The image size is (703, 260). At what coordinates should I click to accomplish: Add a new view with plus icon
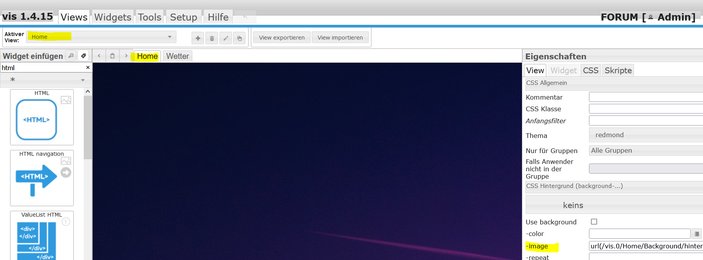click(x=198, y=38)
